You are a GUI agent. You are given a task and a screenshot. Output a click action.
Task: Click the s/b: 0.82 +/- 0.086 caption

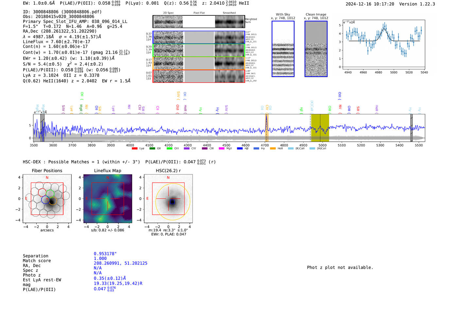[x=108, y=230]
